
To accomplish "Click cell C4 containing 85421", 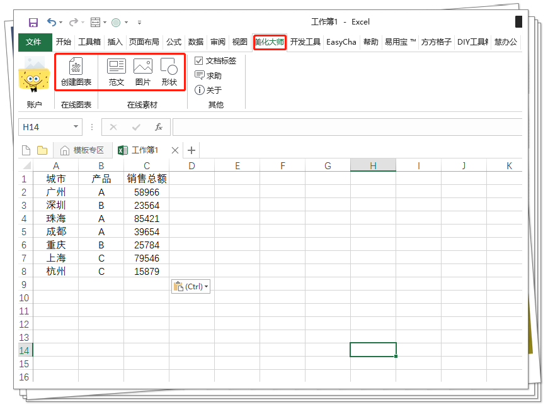I will [147, 218].
